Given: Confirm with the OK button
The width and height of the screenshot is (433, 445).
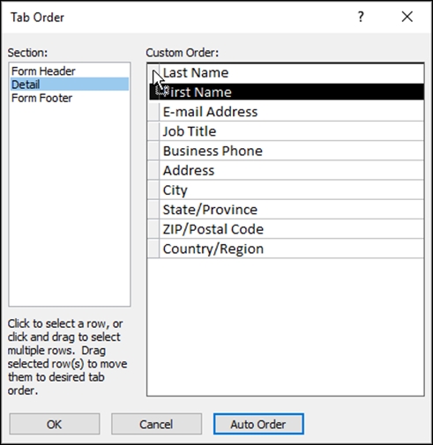Looking at the screenshot, I should click(55, 424).
